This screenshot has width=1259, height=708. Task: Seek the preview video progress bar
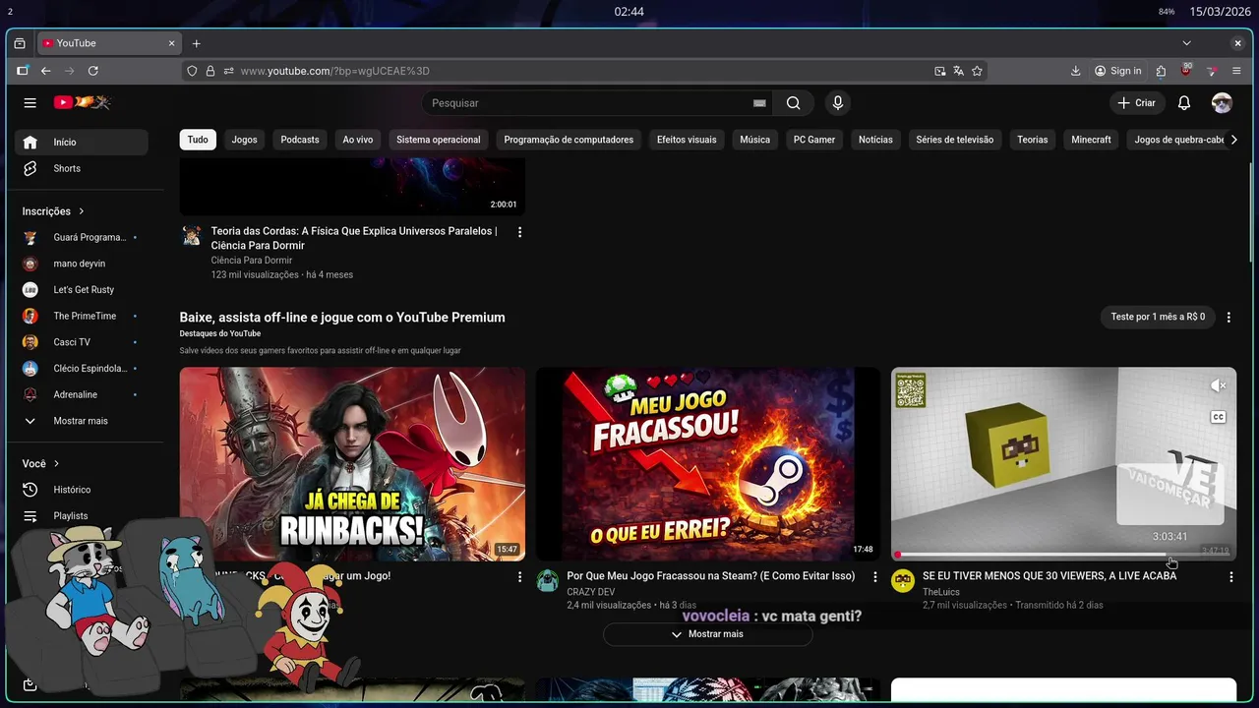(x=1063, y=555)
